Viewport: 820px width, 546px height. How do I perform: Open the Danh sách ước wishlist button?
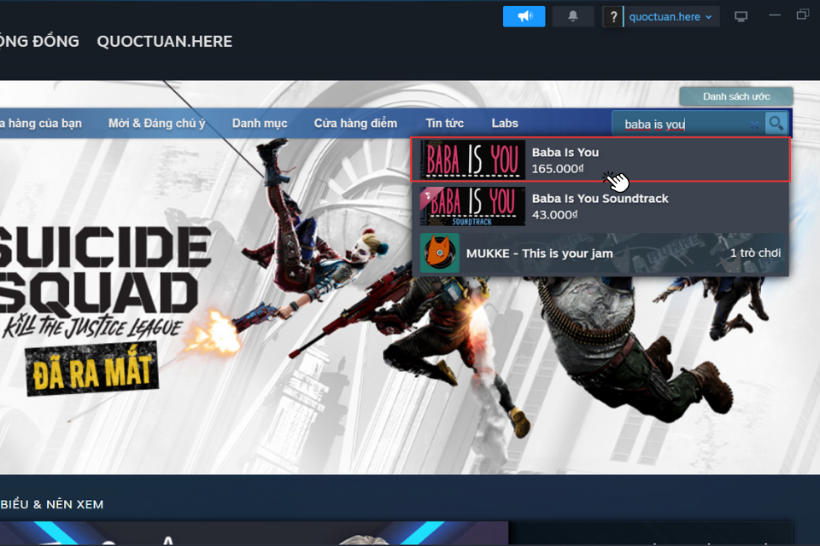pyautogui.click(x=735, y=96)
